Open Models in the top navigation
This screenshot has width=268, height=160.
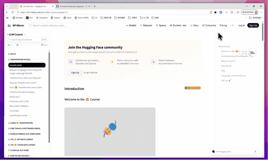131,25
